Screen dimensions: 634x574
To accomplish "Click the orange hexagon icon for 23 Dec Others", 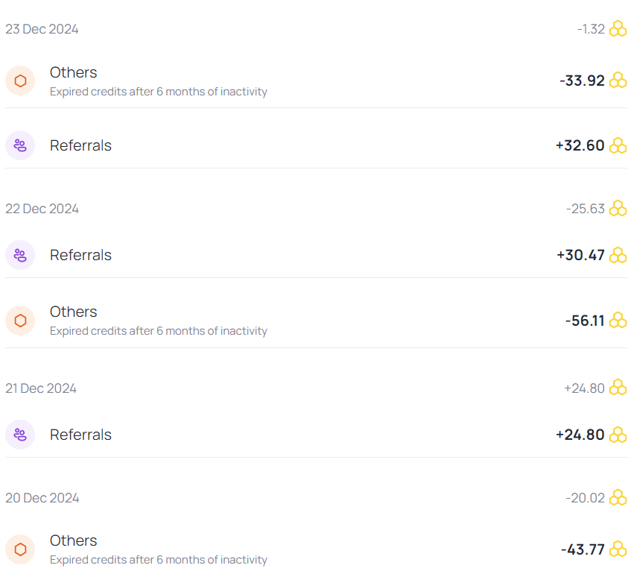I will 20,81.
